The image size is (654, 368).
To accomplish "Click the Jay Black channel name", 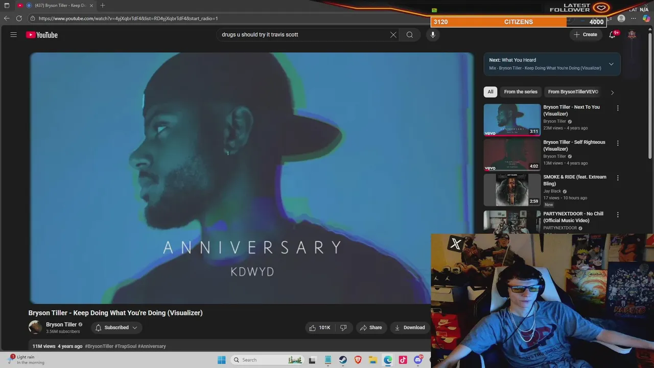I will pyautogui.click(x=552, y=191).
